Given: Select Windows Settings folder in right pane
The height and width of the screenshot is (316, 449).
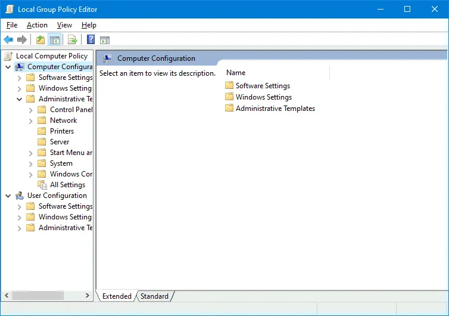Looking at the screenshot, I should coord(263,97).
